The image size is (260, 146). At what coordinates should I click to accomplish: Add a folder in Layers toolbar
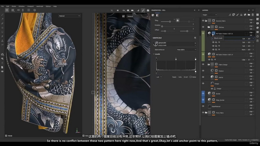pos(249,15)
